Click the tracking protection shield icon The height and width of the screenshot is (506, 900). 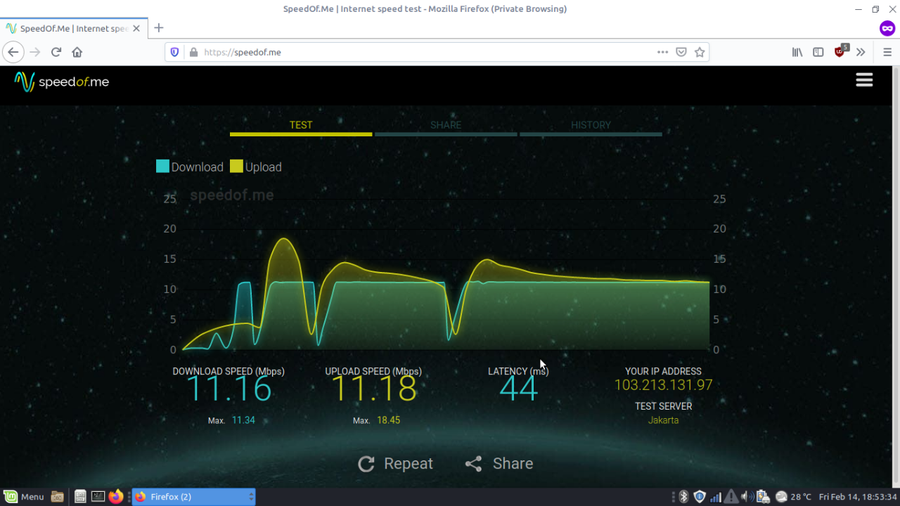[x=176, y=52]
